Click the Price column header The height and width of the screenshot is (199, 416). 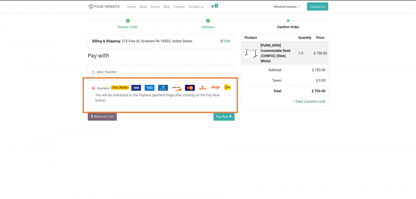(320, 38)
